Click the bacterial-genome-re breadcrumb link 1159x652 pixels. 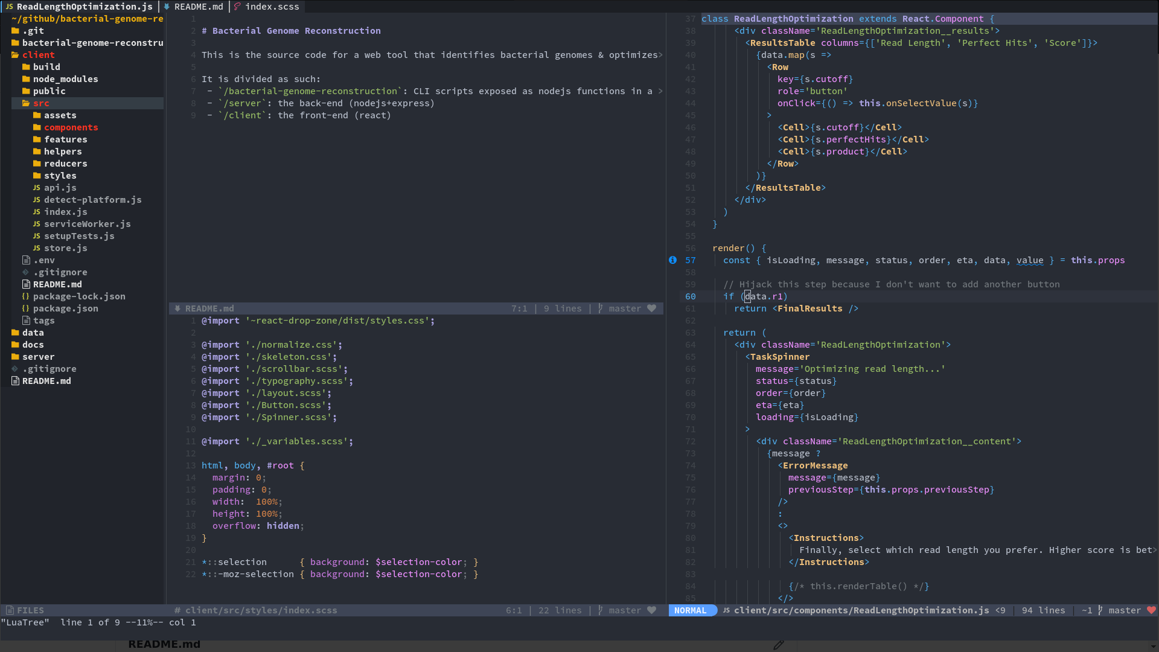click(x=113, y=18)
